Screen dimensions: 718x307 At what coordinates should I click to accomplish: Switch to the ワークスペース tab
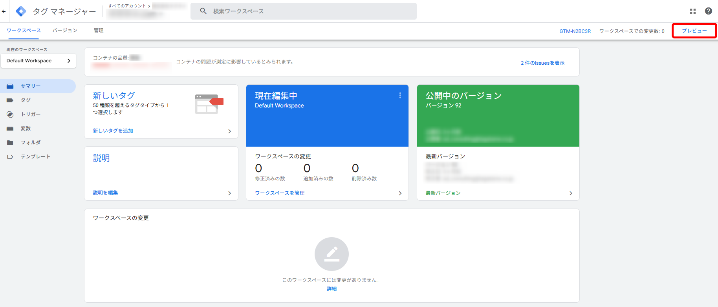(x=24, y=31)
